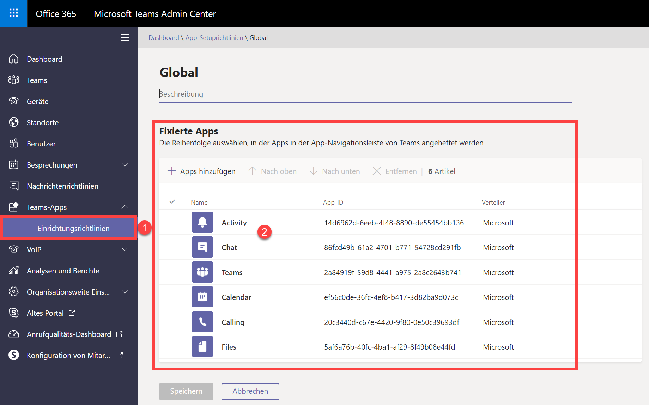Click the Teams app icon in the table
649x405 pixels.
(x=202, y=272)
